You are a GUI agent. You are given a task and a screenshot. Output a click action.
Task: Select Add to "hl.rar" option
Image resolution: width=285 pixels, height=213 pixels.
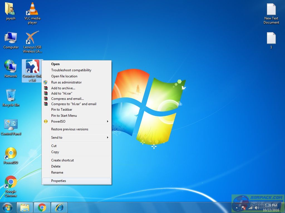(x=62, y=93)
